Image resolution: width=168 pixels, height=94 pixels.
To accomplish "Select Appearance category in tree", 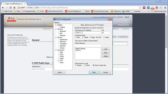I will [x=64, y=39].
